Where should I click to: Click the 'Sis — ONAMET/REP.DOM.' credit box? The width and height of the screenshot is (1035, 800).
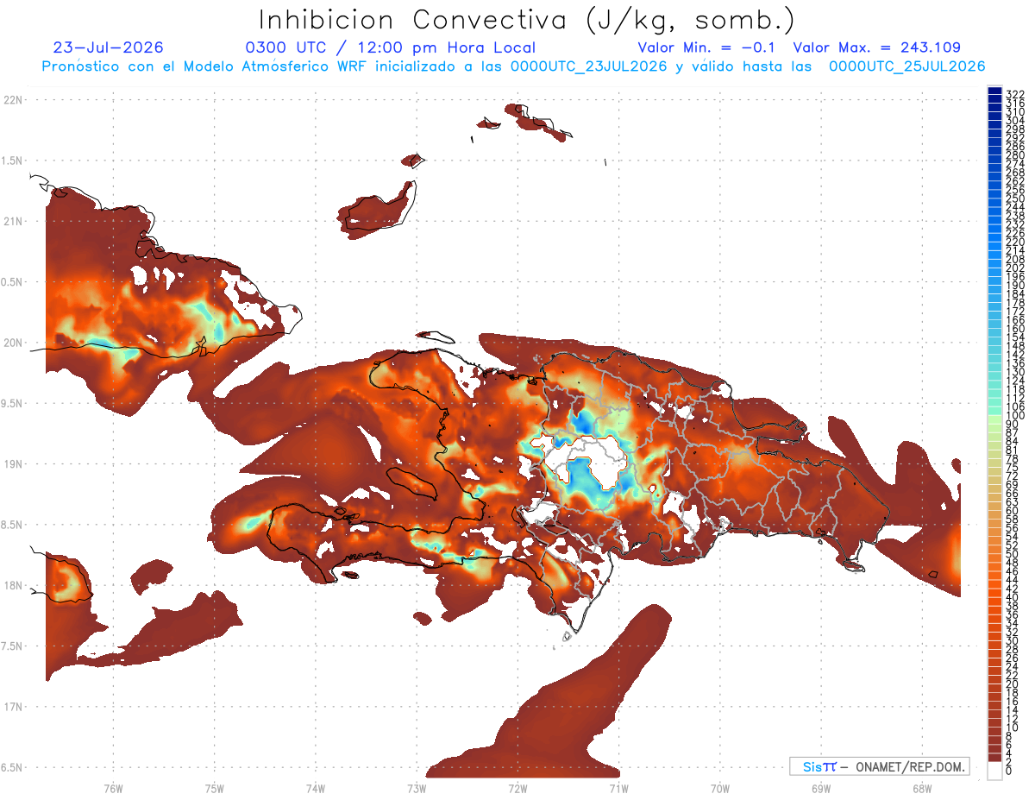coord(879,766)
